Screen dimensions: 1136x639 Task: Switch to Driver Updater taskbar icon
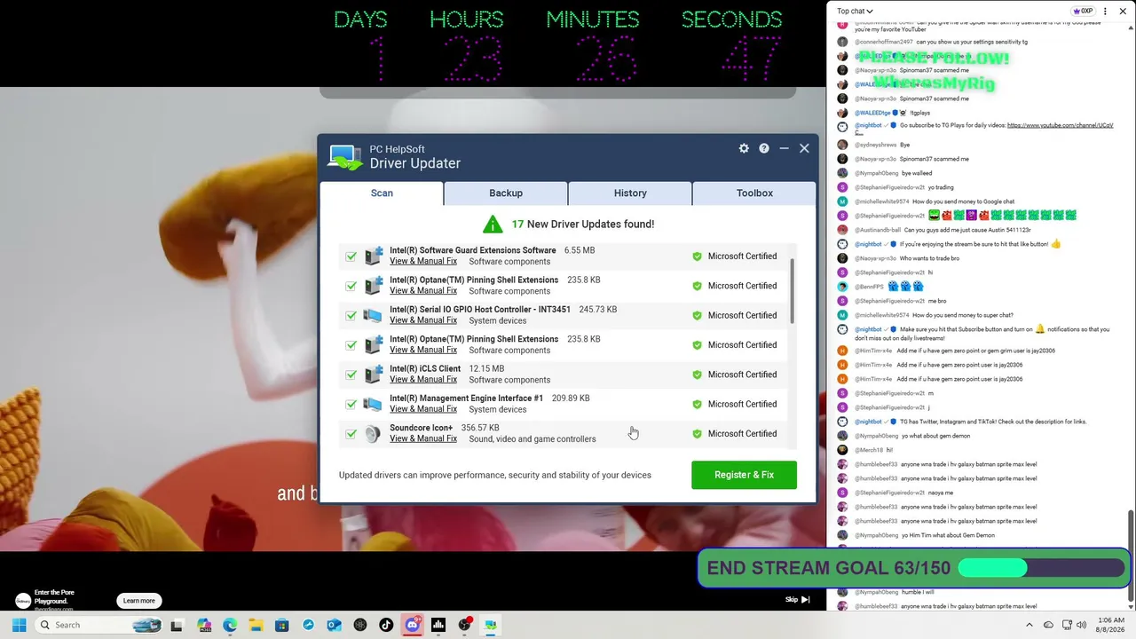click(490, 625)
